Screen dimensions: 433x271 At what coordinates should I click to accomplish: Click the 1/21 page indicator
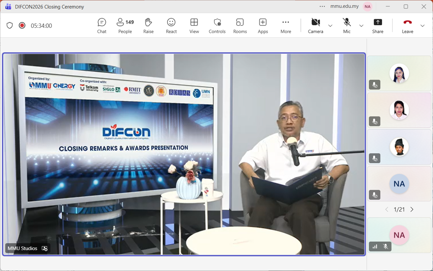point(399,209)
